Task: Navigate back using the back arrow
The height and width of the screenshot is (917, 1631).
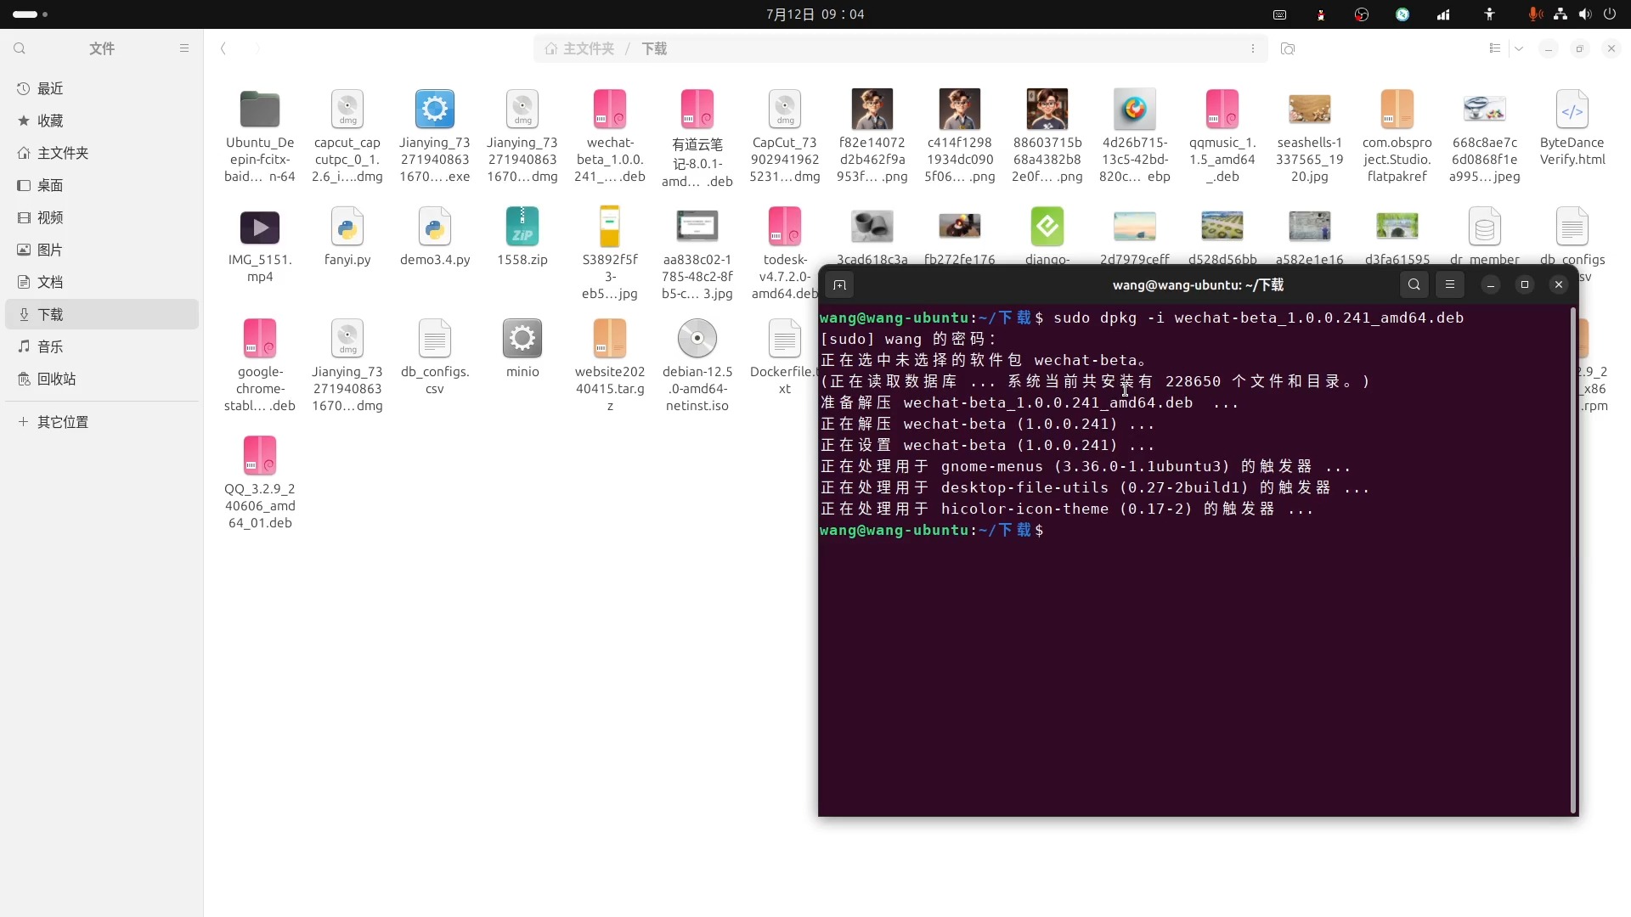Action: [x=223, y=48]
